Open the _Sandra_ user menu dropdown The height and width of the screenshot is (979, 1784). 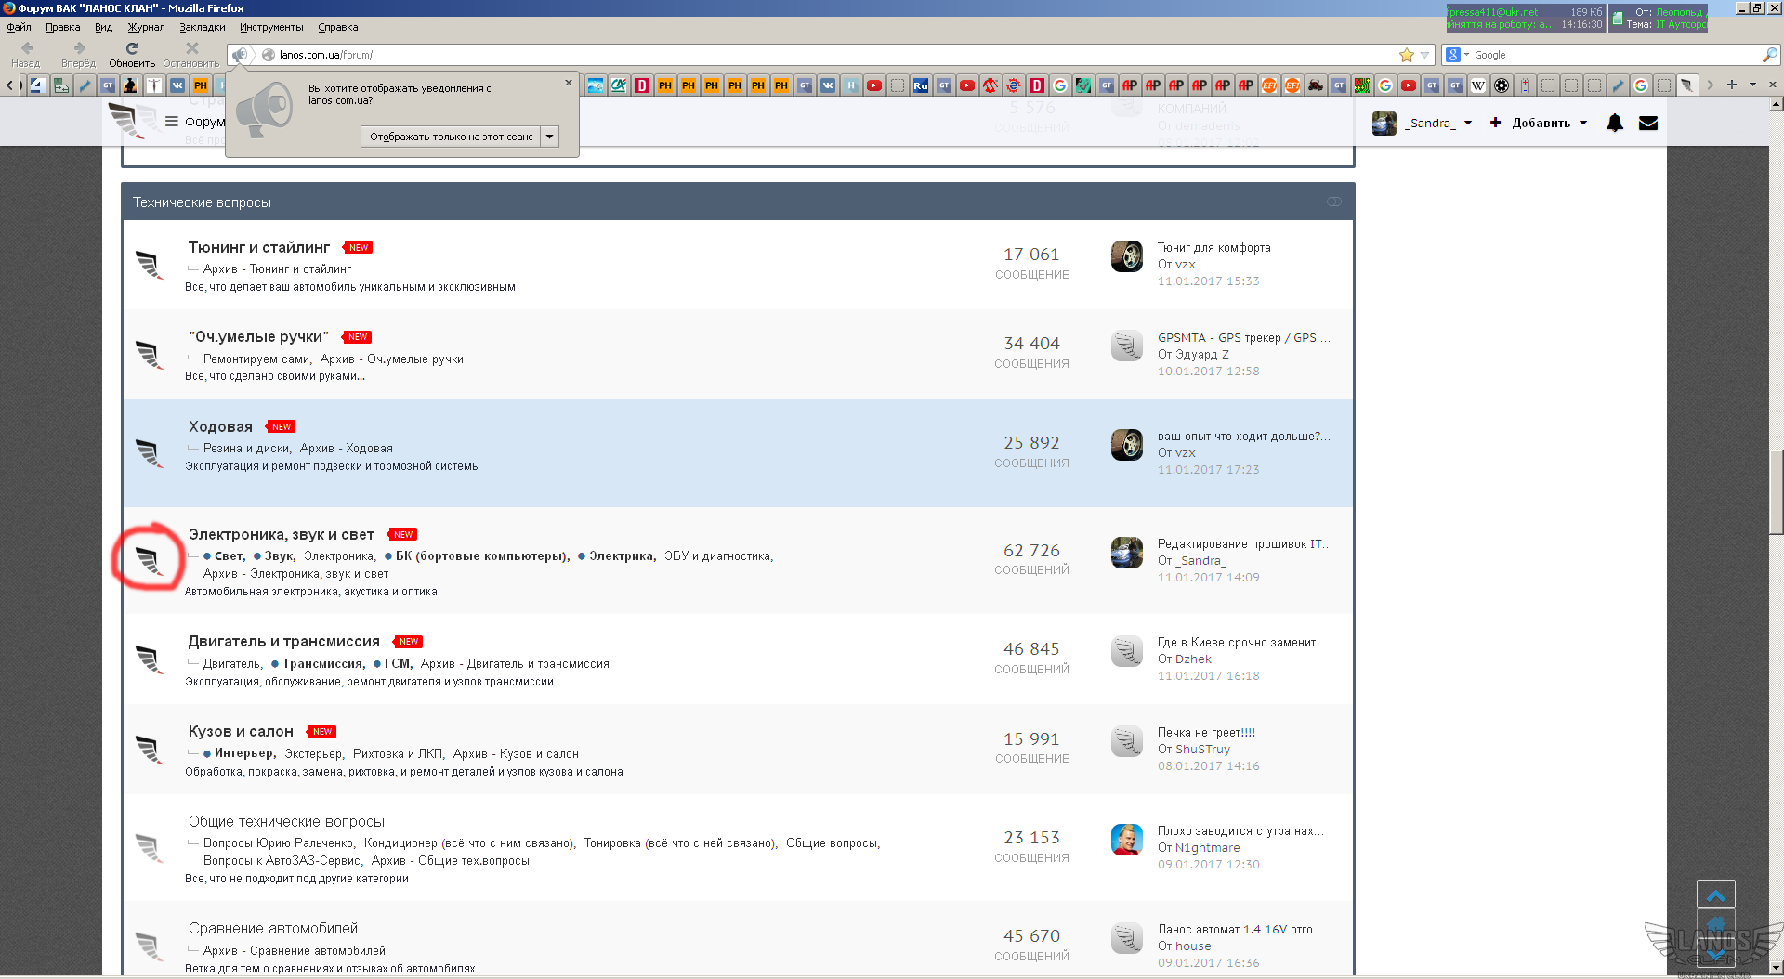(1468, 123)
